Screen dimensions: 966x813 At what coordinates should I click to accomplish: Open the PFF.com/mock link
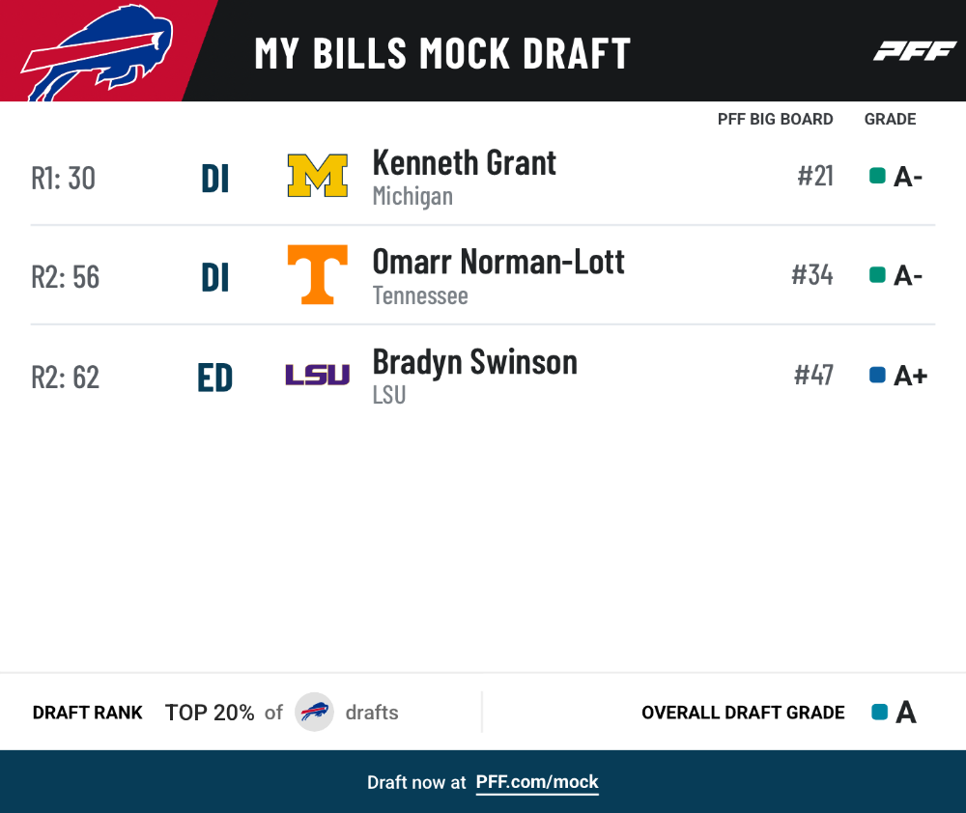[x=536, y=782]
